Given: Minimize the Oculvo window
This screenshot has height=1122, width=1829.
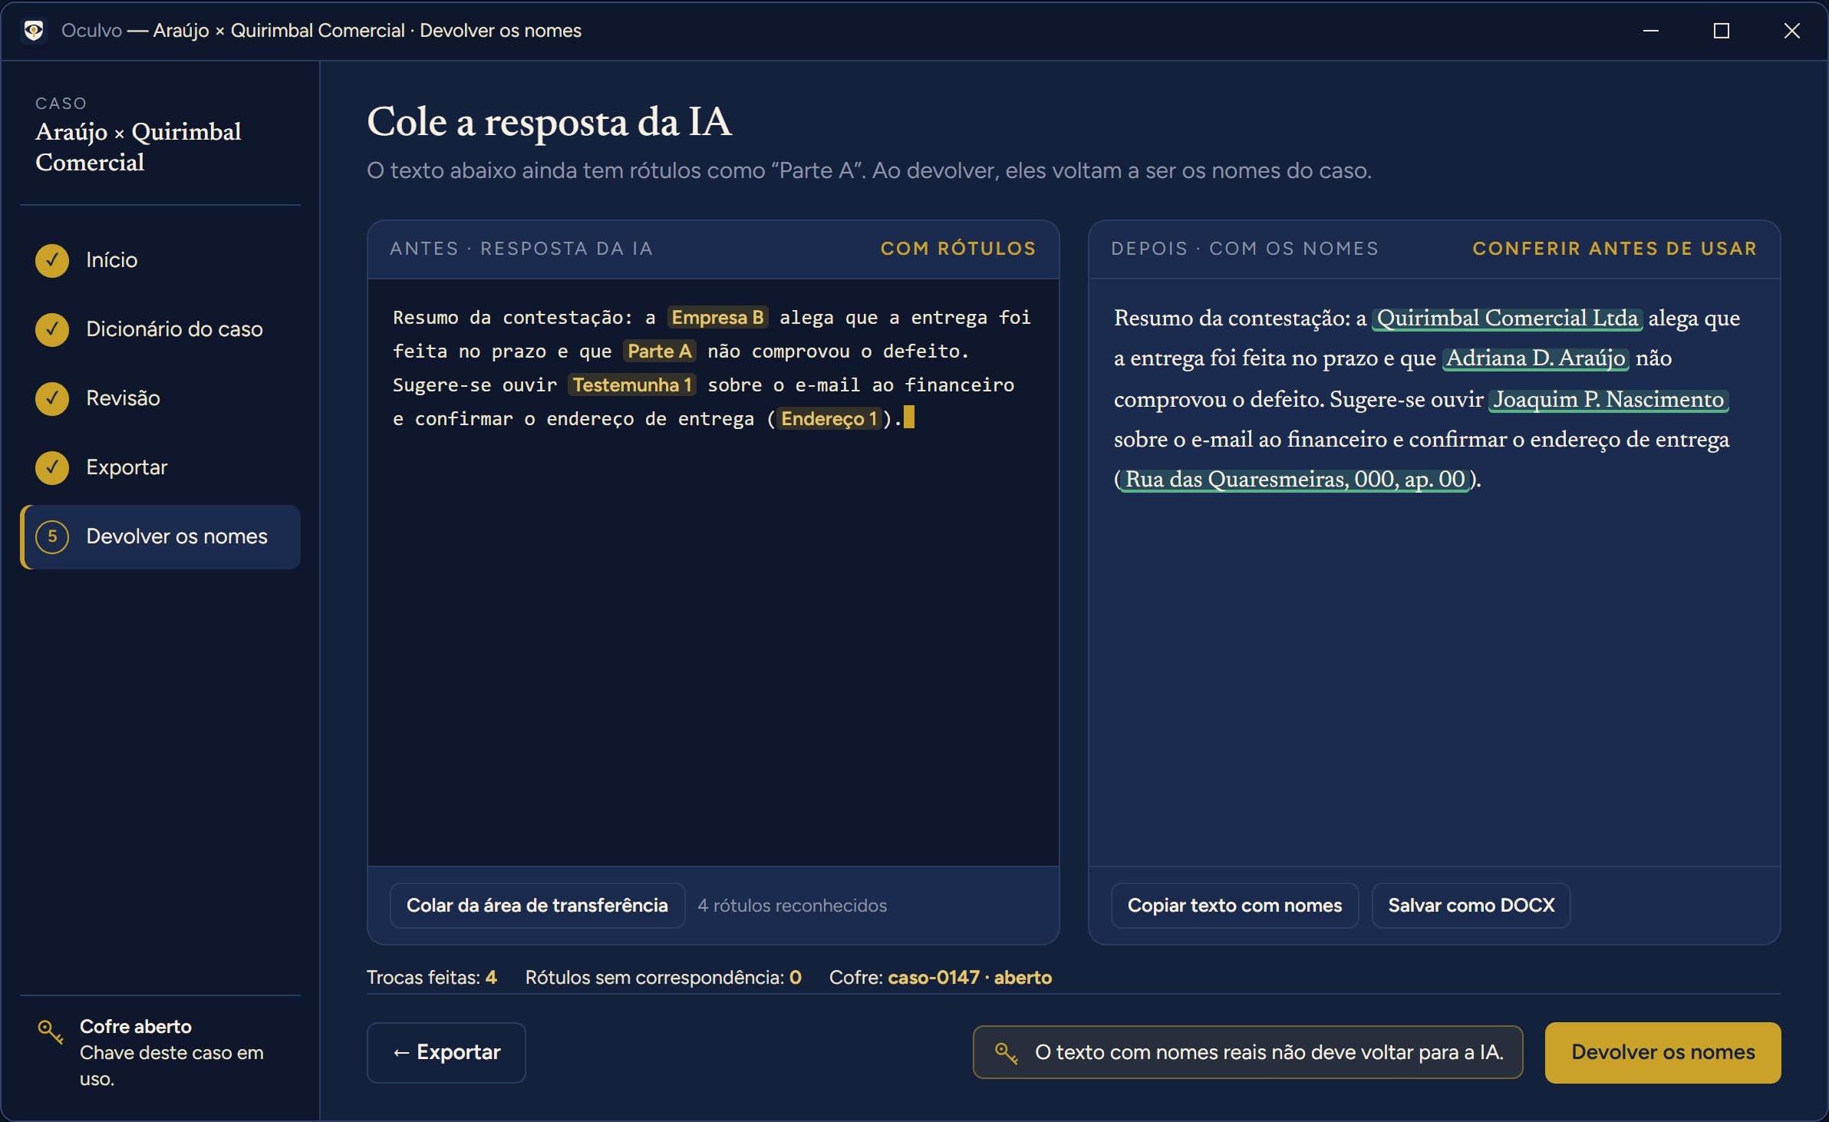Looking at the screenshot, I should [x=1651, y=31].
